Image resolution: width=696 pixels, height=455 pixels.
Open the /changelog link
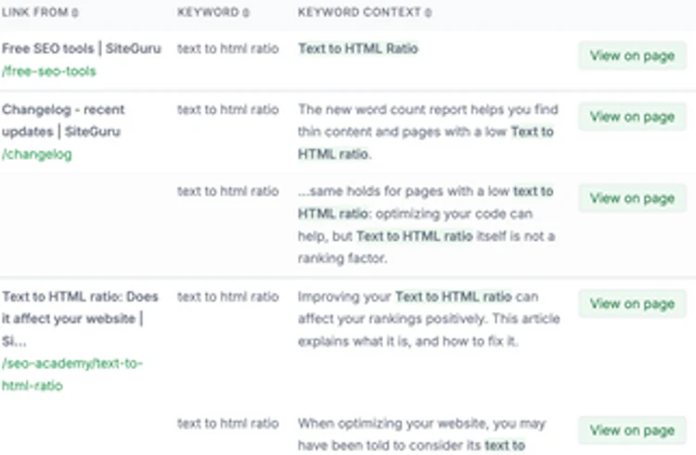tap(37, 154)
